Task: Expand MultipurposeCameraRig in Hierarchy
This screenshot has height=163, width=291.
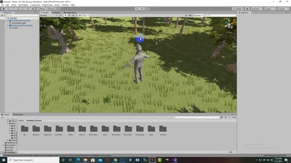Action: 8,25
